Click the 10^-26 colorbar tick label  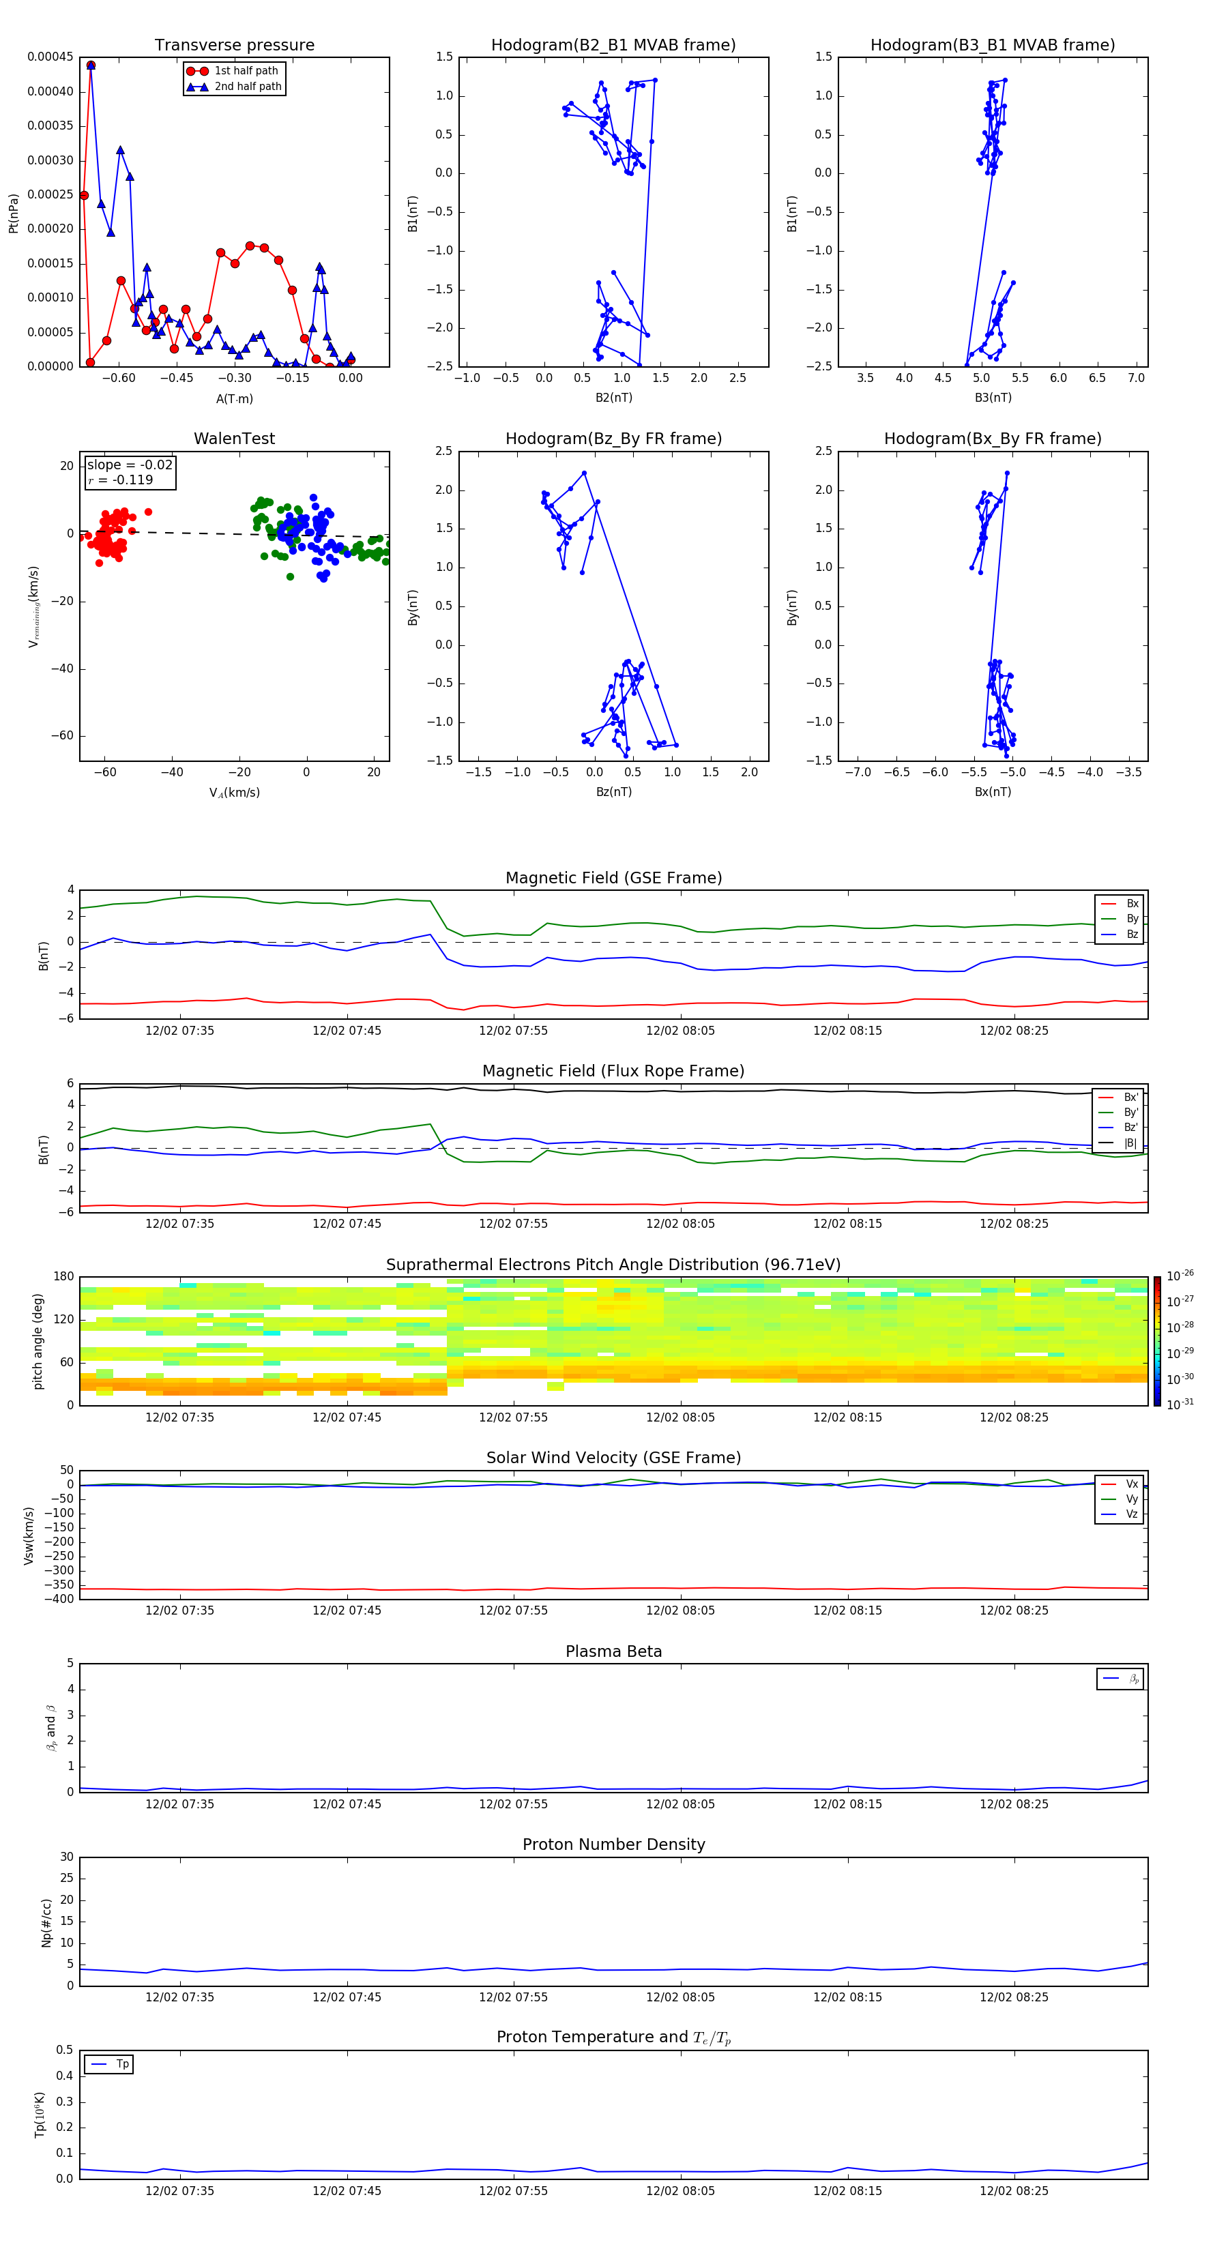click(x=1180, y=1276)
